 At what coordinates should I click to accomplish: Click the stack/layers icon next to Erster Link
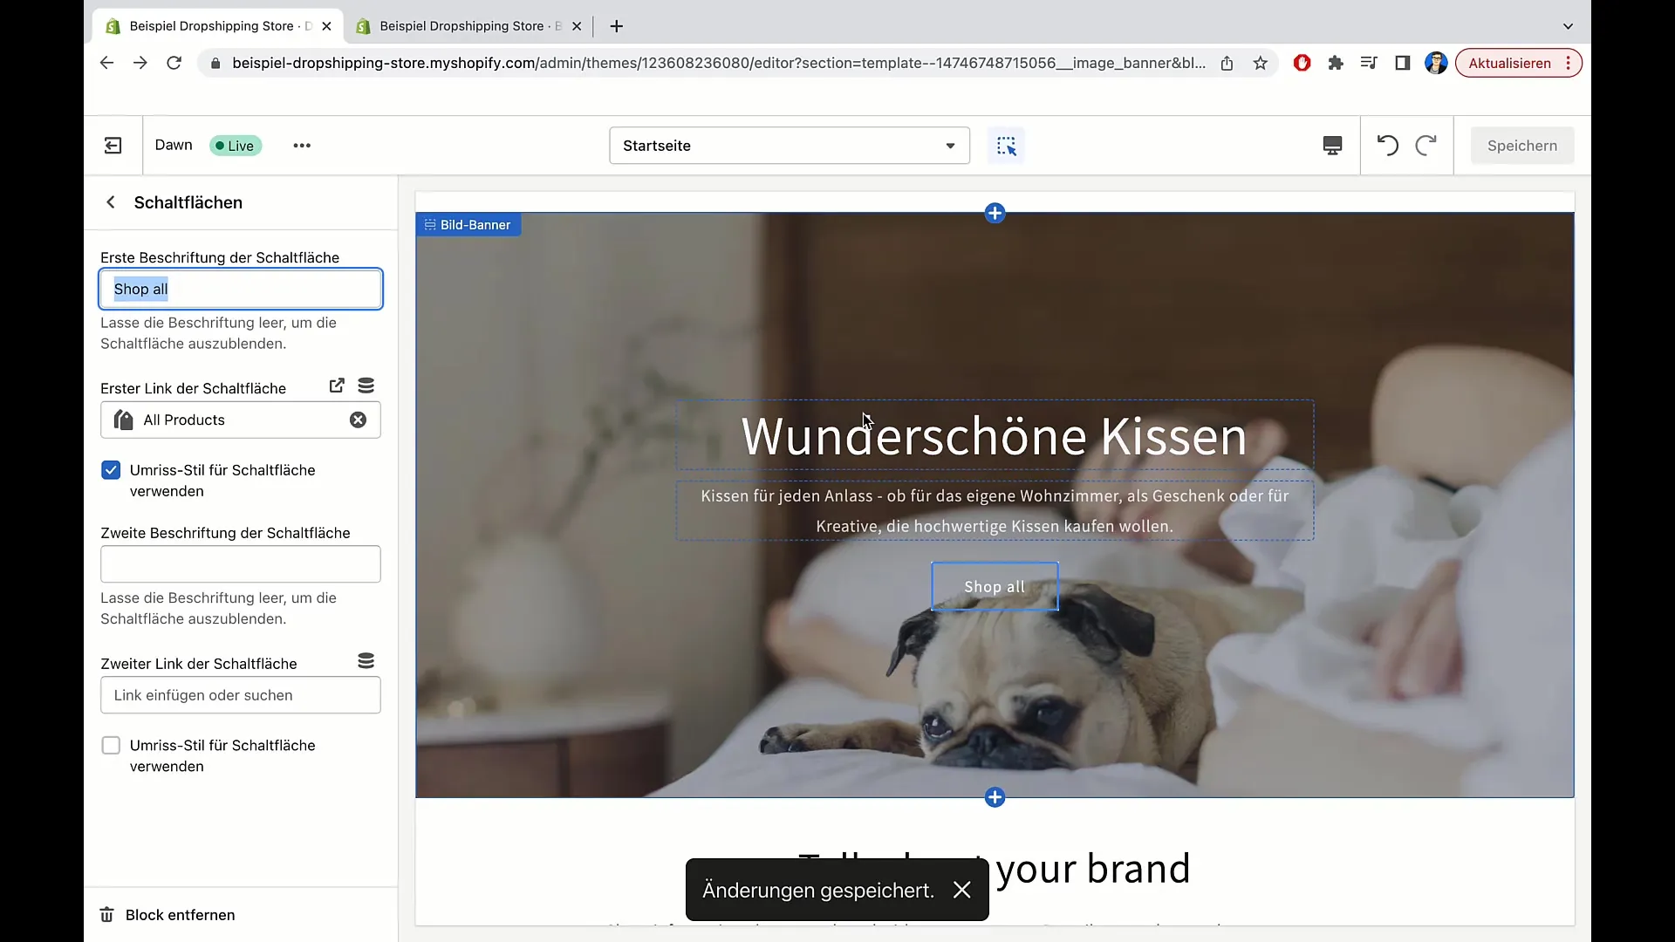point(366,386)
